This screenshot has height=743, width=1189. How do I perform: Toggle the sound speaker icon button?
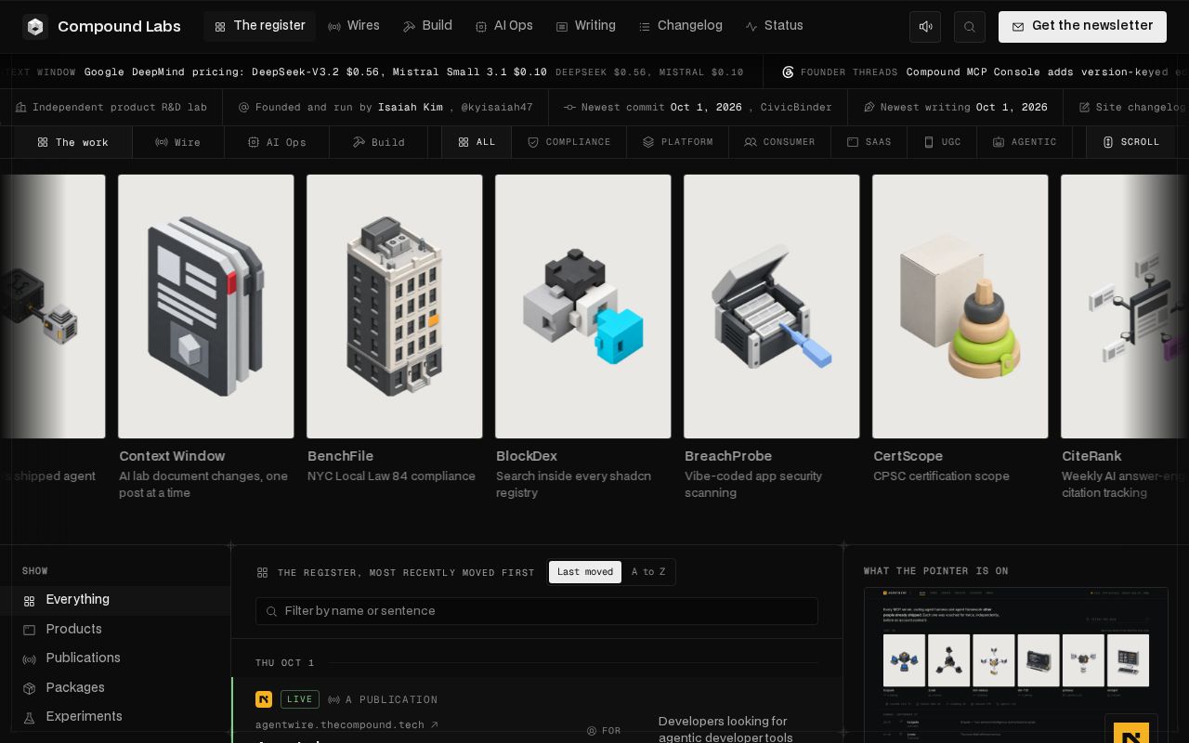pyautogui.click(x=925, y=27)
